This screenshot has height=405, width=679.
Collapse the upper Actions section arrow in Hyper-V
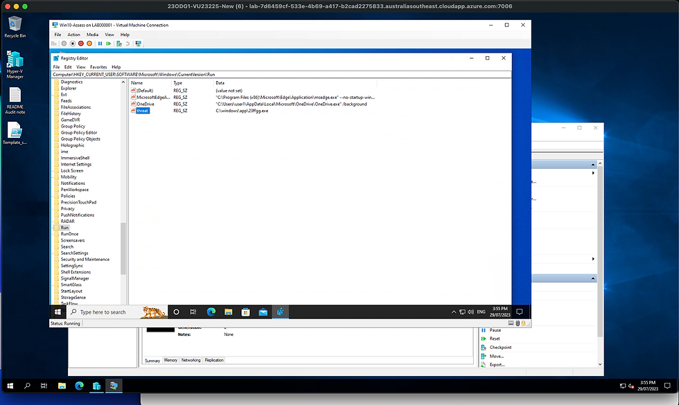pyautogui.click(x=593, y=165)
